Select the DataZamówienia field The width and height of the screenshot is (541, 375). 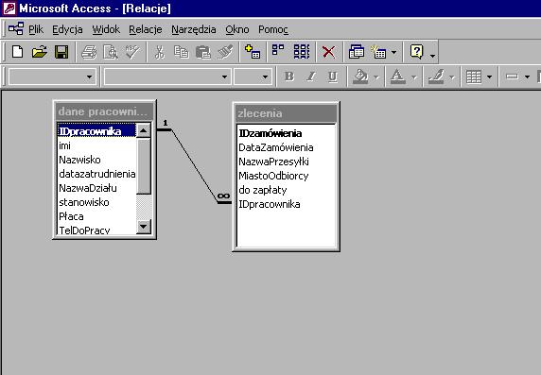click(x=286, y=147)
